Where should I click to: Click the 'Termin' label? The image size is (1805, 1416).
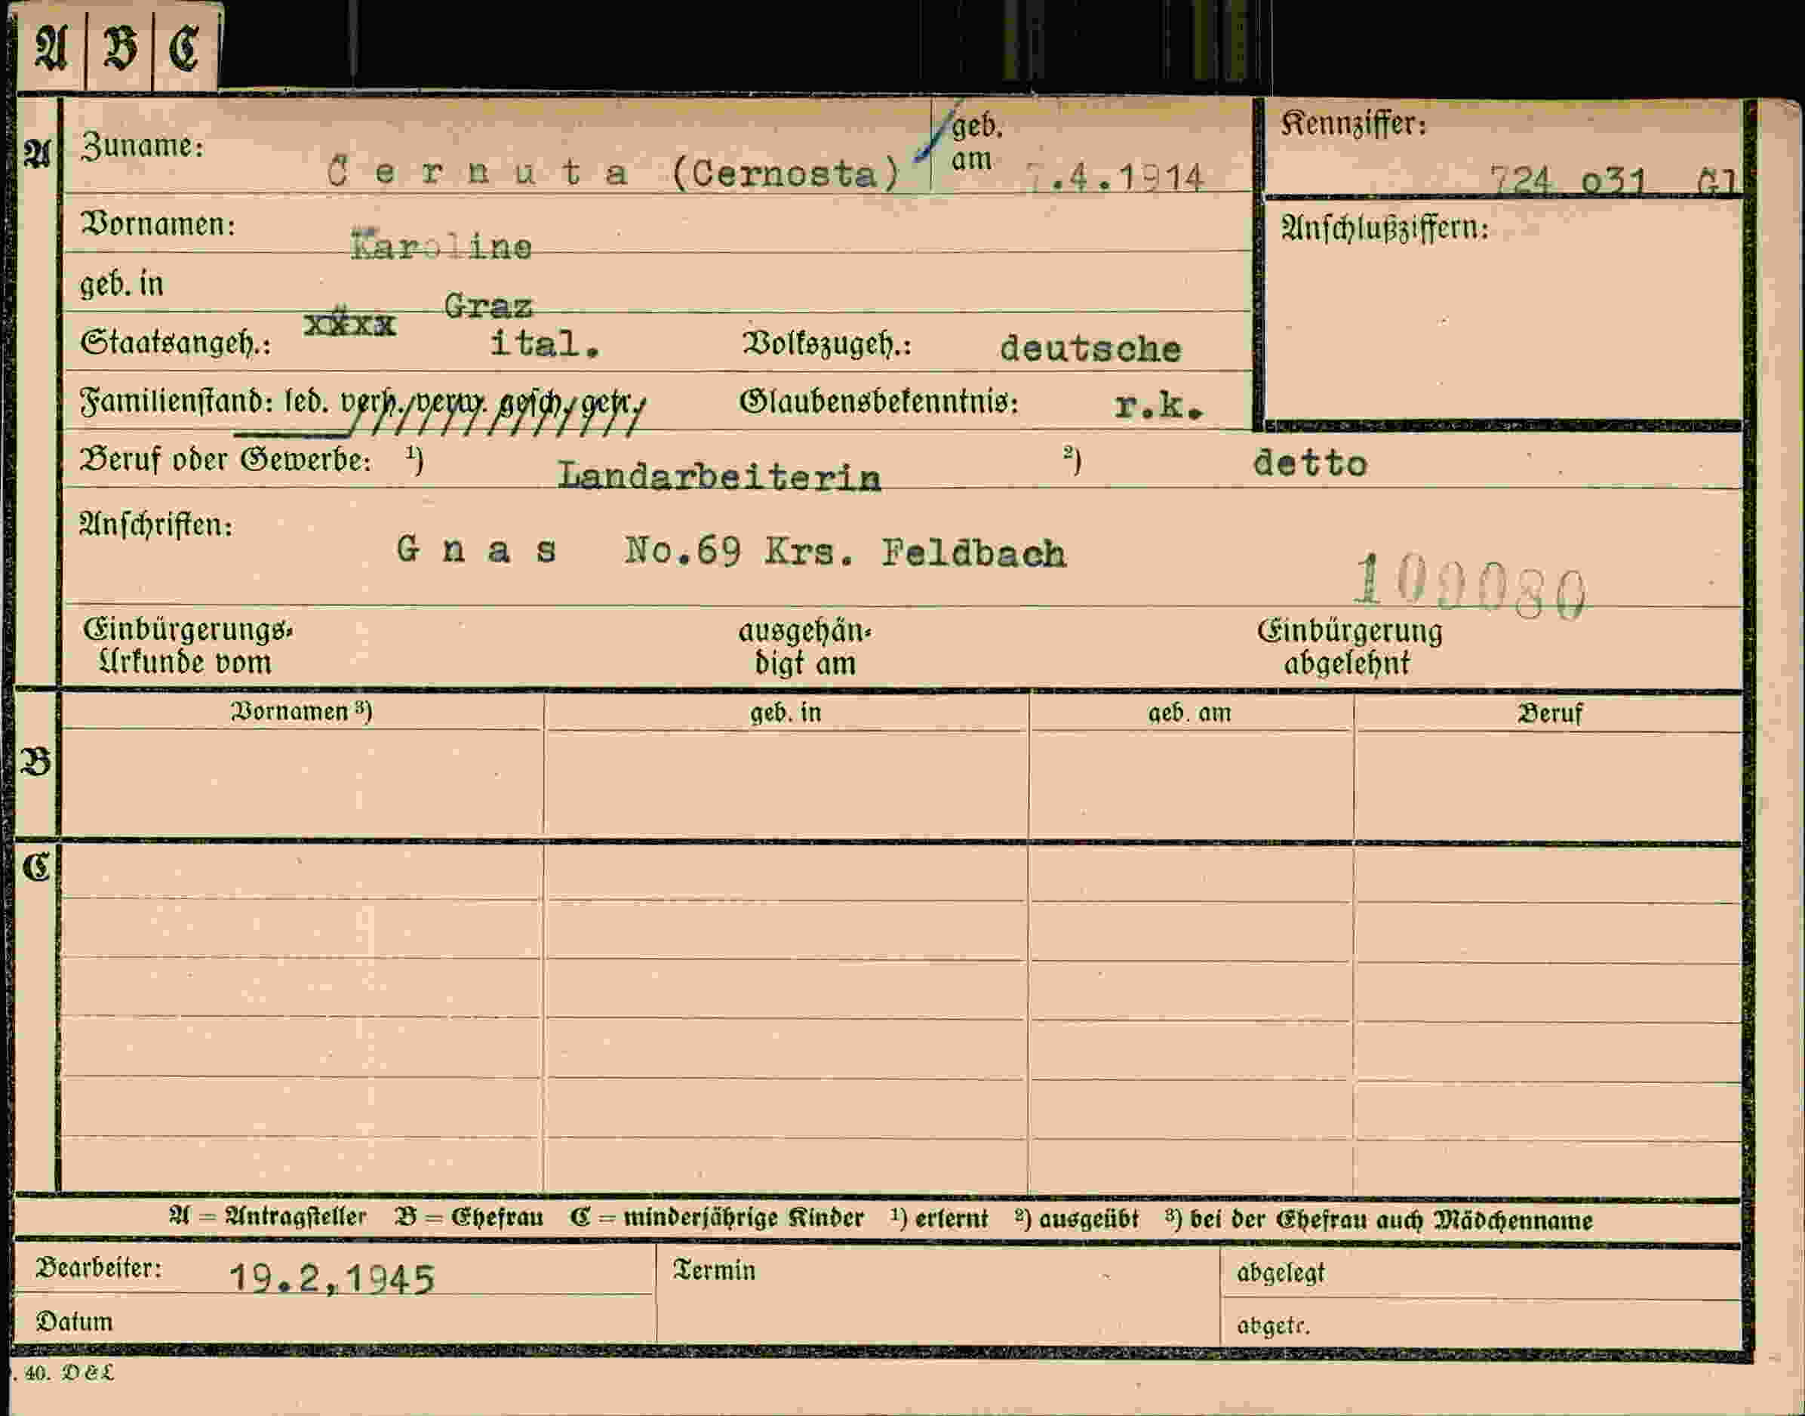tap(715, 1270)
